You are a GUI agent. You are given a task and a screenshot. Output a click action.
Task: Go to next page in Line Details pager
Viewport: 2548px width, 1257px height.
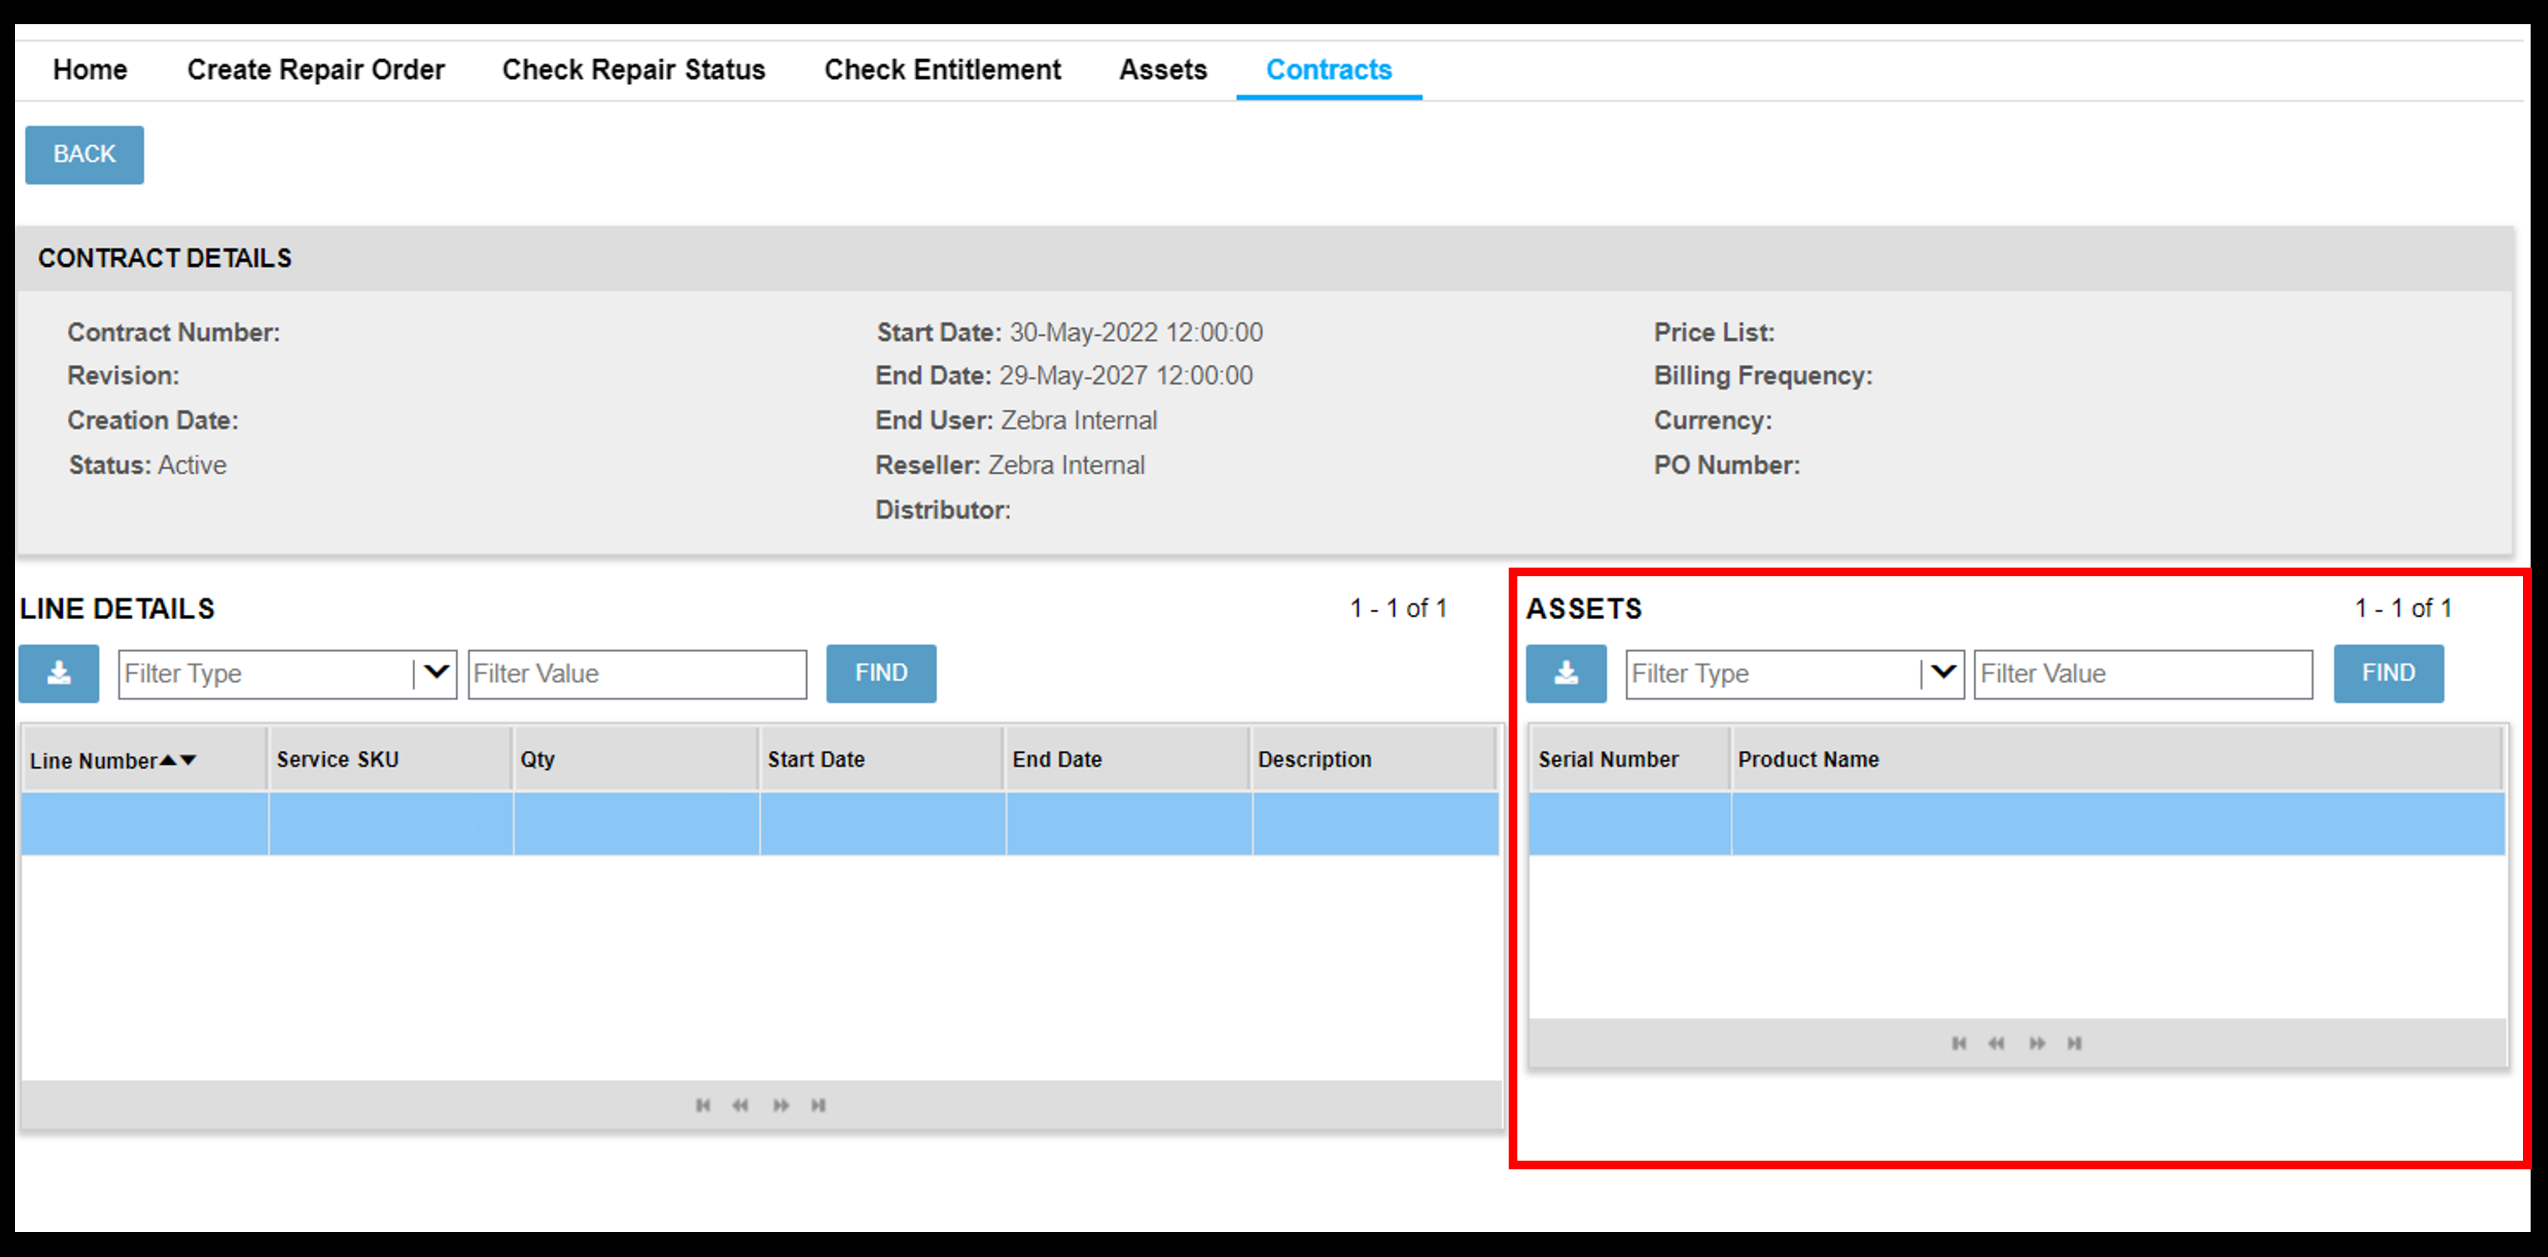coord(781,1105)
